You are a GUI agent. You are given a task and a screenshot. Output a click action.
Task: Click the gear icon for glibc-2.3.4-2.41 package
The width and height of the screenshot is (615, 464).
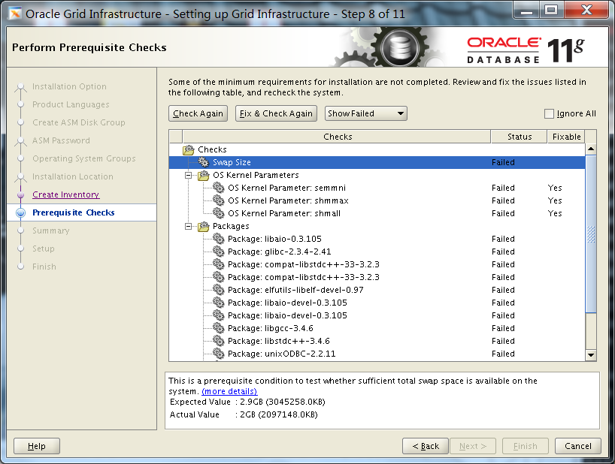pyautogui.click(x=219, y=252)
